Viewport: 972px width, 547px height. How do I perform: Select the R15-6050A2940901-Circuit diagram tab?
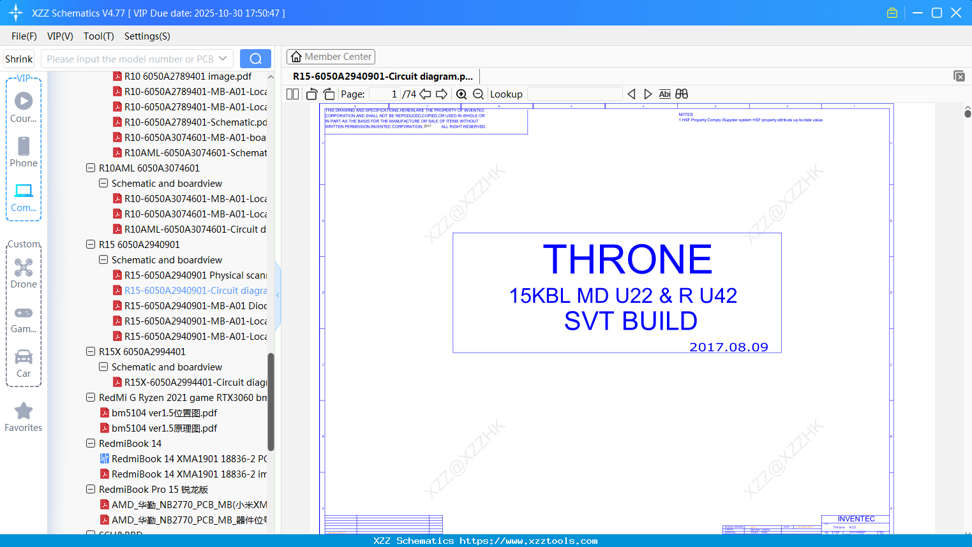pos(383,77)
